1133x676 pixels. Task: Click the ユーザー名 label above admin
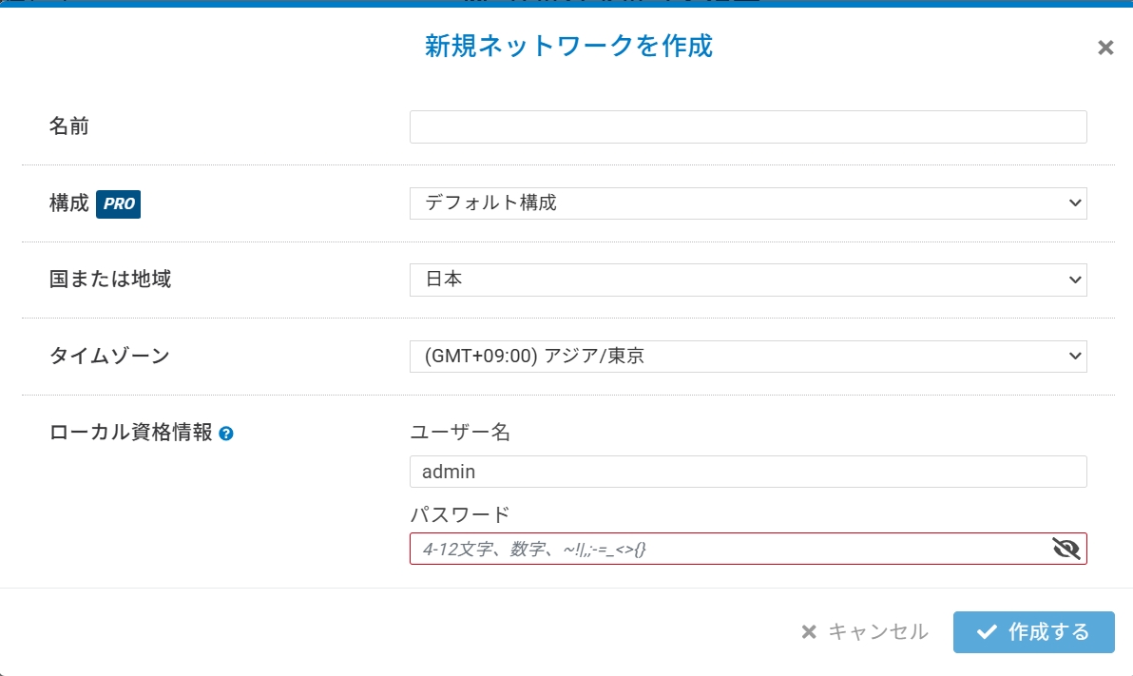[460, 433]
